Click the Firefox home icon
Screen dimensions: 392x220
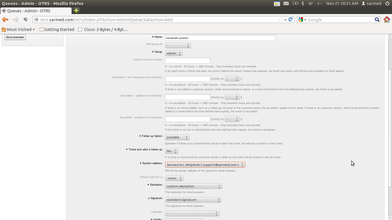(387, 19)
